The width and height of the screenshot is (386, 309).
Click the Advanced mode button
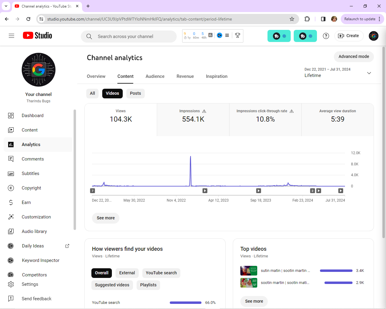point(354,56)
